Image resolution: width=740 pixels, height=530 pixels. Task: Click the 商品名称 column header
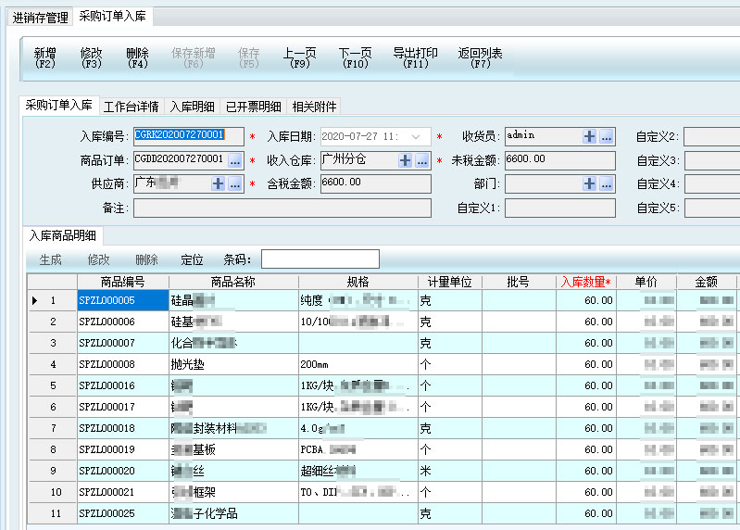(233, 282)
